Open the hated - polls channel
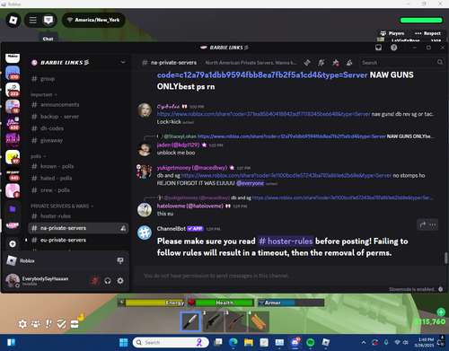This screenshot has width=449, height=351. [78, 178]
